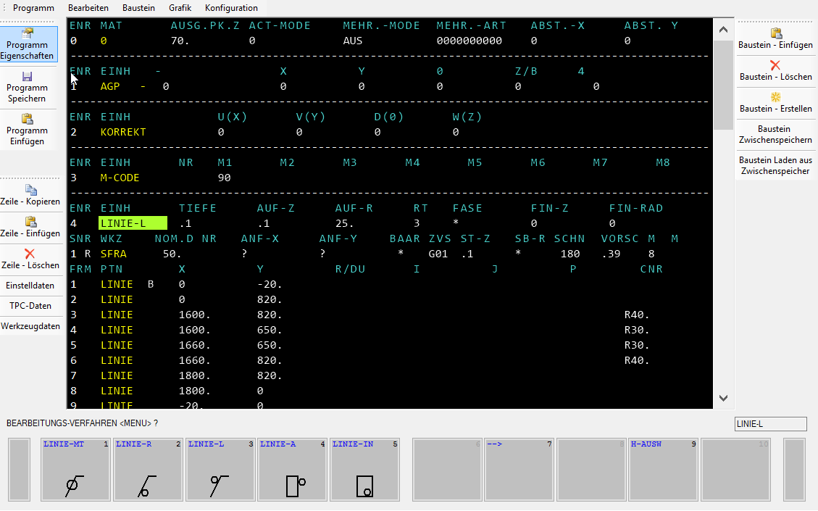Click the scrollbar up arrow
Image resolution: width=818 pixels, height=511 pixels.
723,30
